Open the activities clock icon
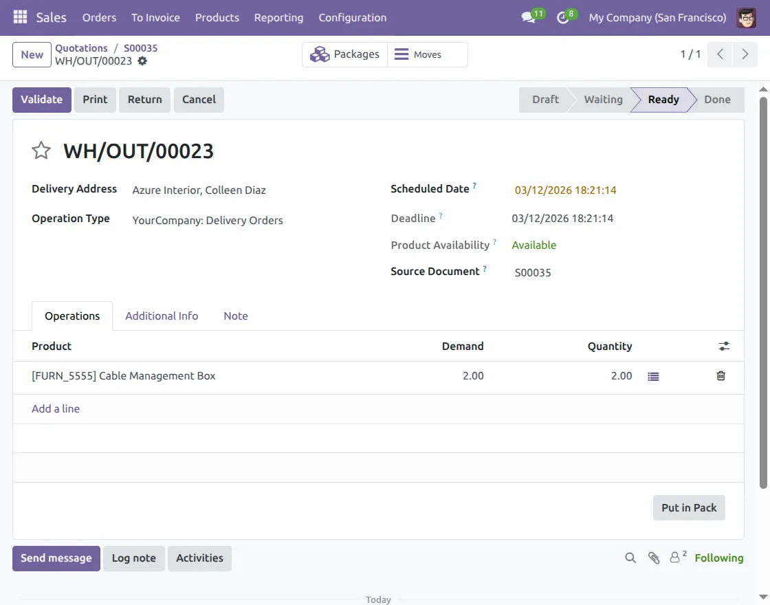 point(563,18)
